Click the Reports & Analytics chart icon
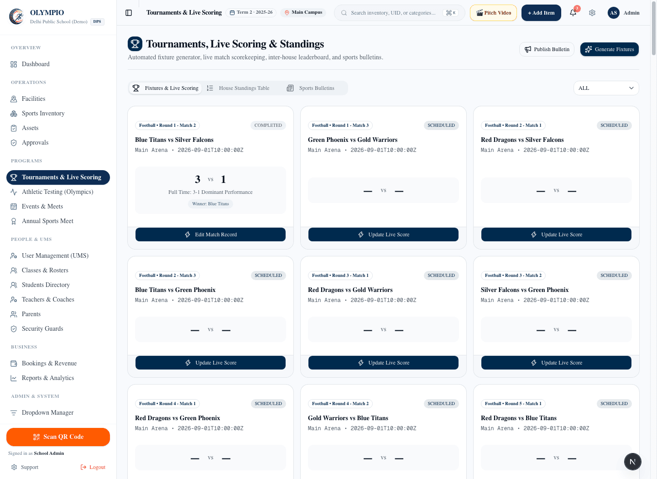 14,378
